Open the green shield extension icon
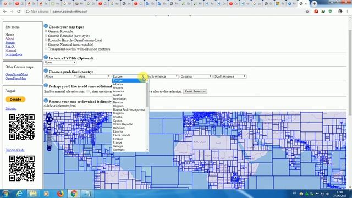Image resolution: width=352 pixels, height=198 pixels. tap(330, 12)
